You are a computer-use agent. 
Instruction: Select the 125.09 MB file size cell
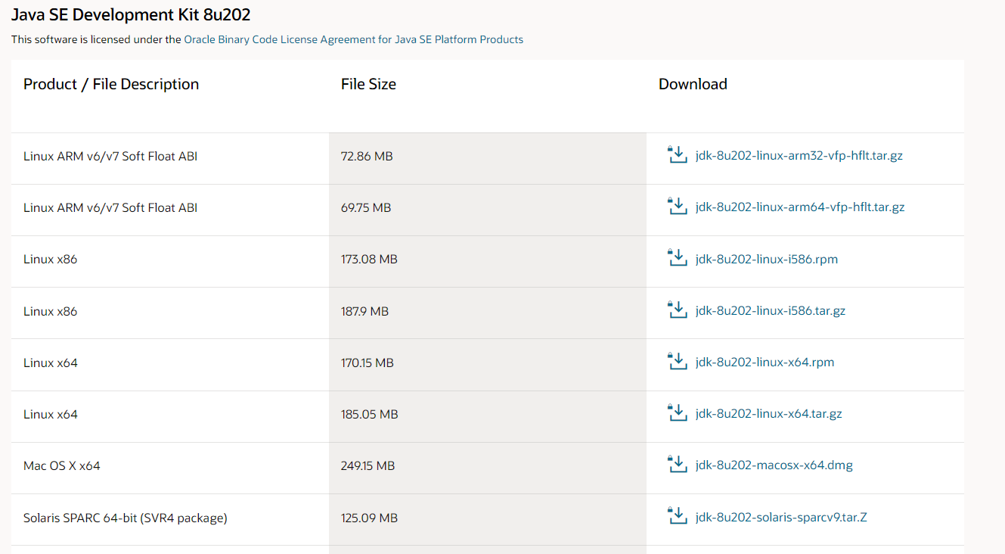(488, 519)
